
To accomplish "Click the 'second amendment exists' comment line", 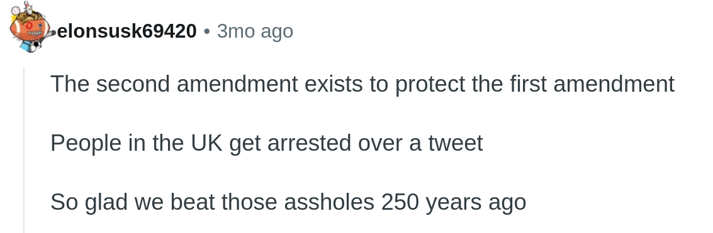I will pos(362,84).
